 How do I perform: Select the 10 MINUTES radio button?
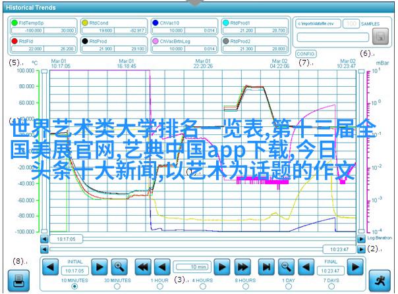(74, 287)
